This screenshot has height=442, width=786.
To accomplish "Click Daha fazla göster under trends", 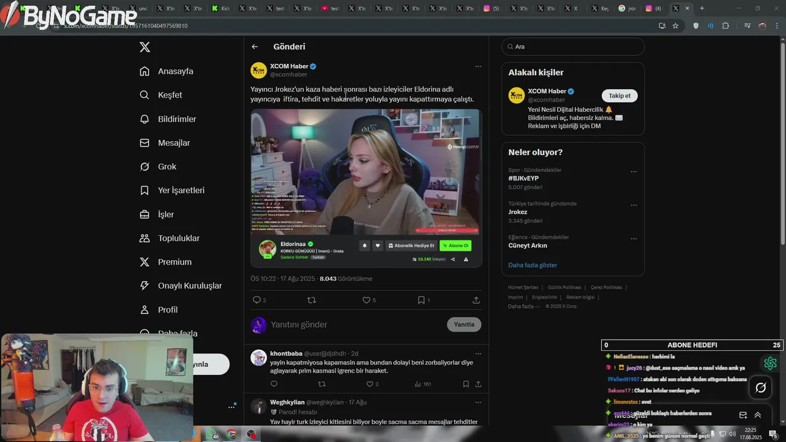I will (x=532, y=265).
